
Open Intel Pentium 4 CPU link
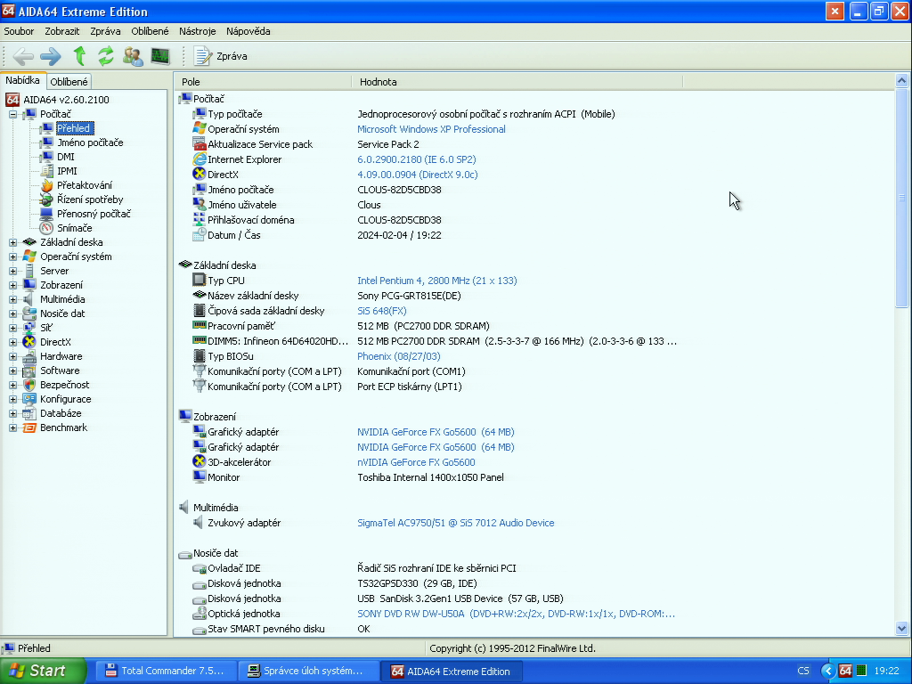click(x=436, y=281)
